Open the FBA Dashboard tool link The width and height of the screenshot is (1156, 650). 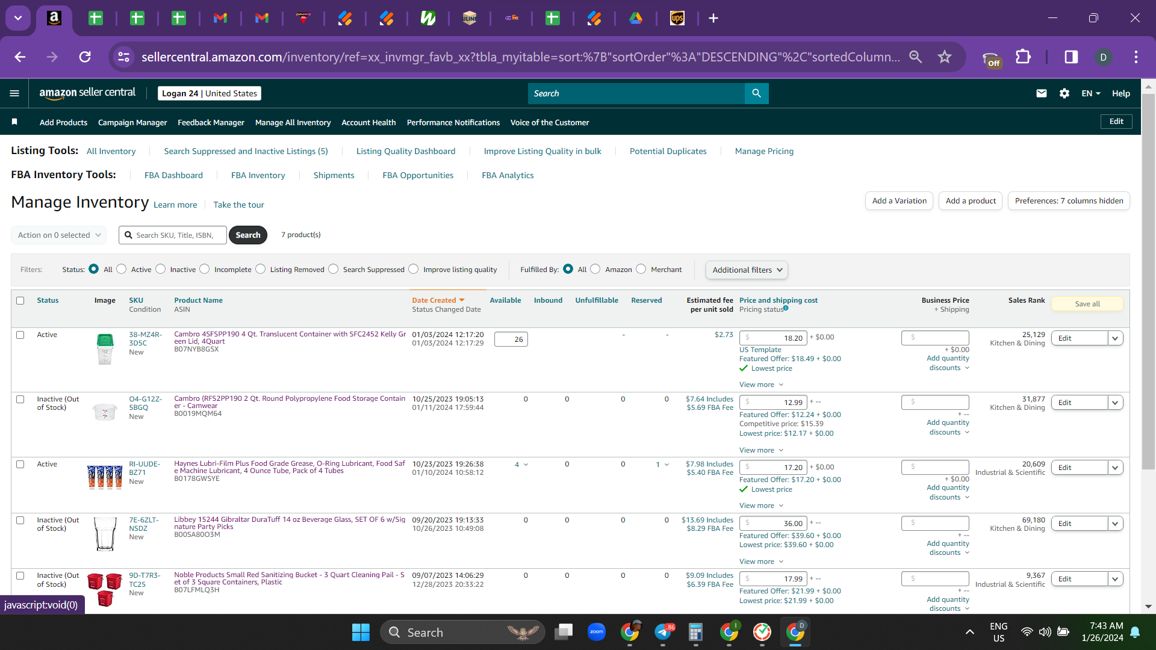[x=173, y=175]
